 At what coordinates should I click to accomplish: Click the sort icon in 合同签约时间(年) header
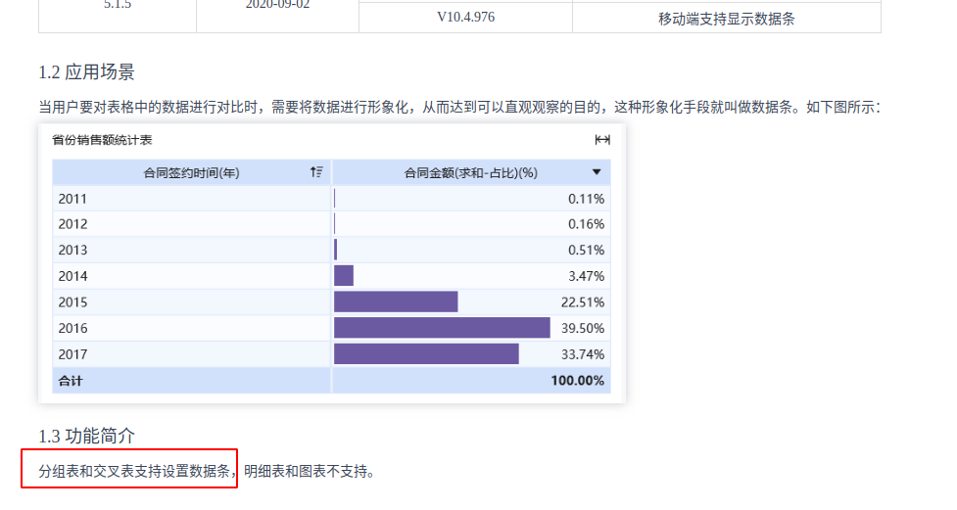316,172
